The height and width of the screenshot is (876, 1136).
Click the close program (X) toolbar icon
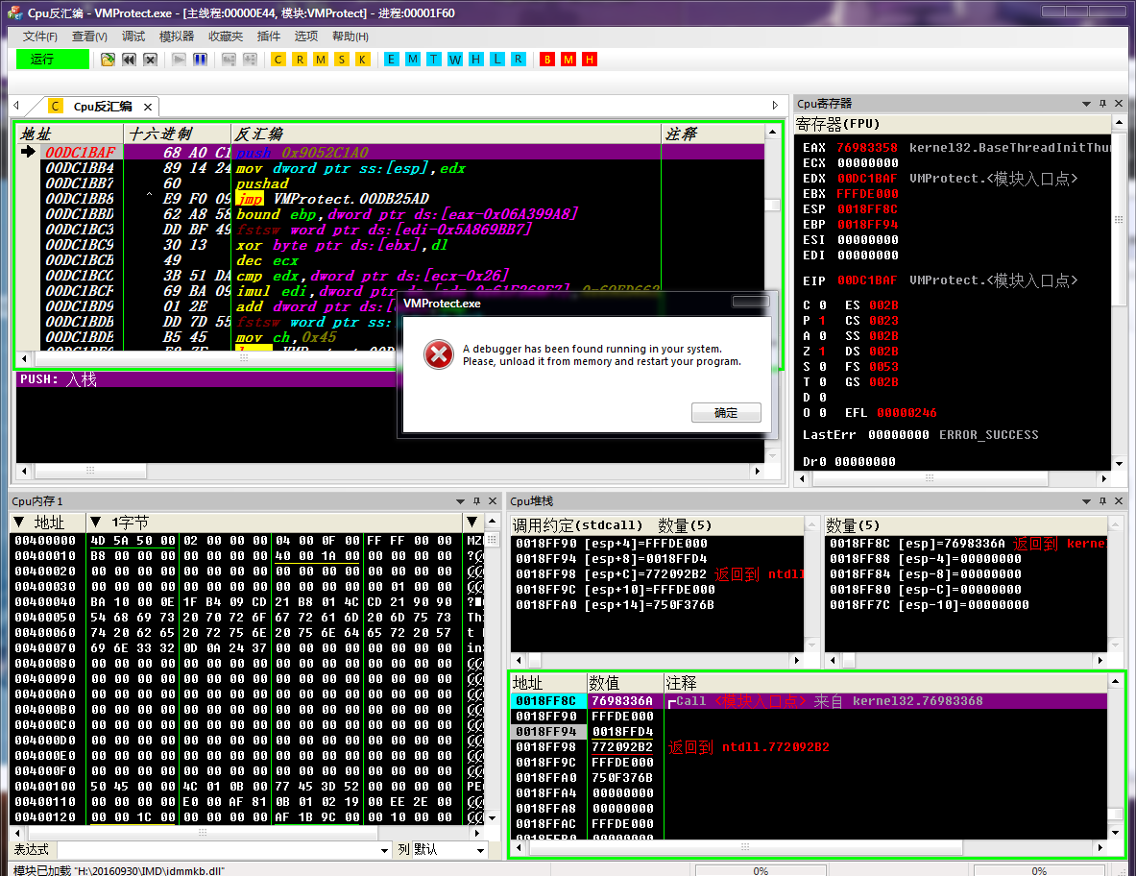point(150,60)
